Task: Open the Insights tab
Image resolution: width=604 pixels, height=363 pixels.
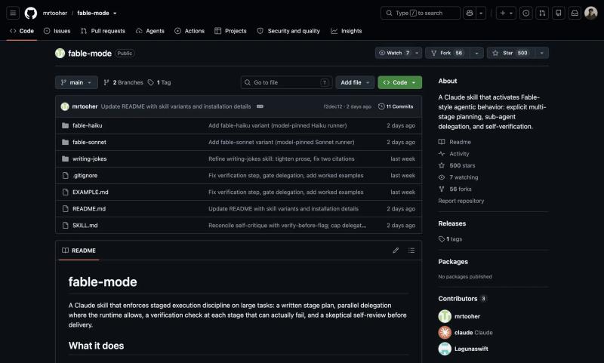Action: point(347,31)
